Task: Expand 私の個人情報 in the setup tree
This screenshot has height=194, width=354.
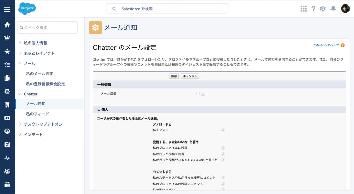Action: click(20, 43)
